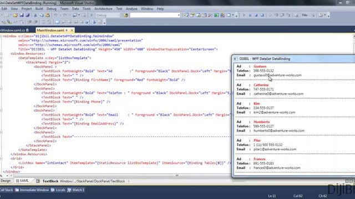355x199 pixels.
Task: Click the Save All toolbar icon
Action: click(x=28, y=15)
